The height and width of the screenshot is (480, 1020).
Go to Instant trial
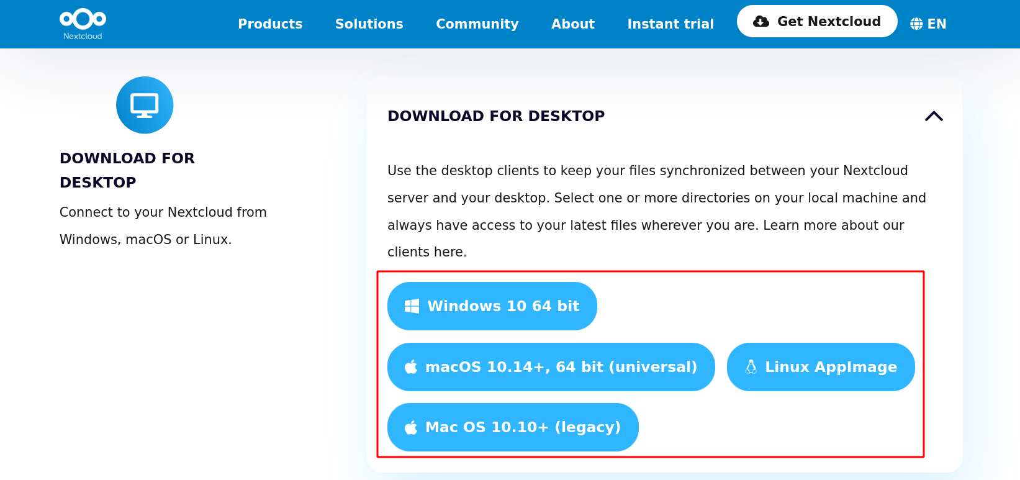pyautogui.click(x=670, y=24)
